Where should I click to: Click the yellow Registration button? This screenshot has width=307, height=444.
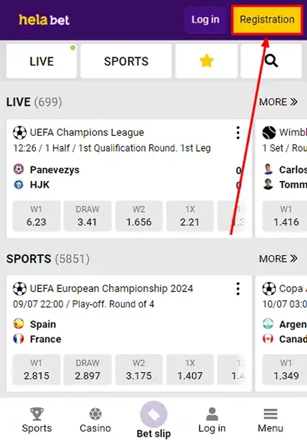(267, 20)
